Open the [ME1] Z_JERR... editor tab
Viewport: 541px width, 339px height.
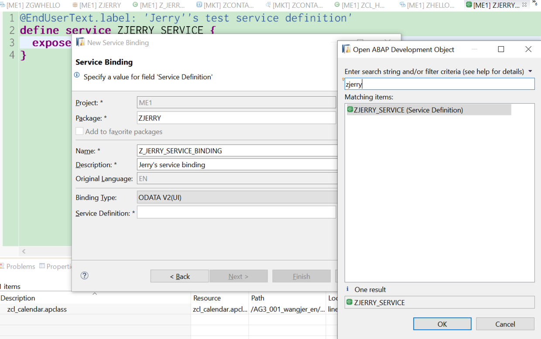coord(159,5)
